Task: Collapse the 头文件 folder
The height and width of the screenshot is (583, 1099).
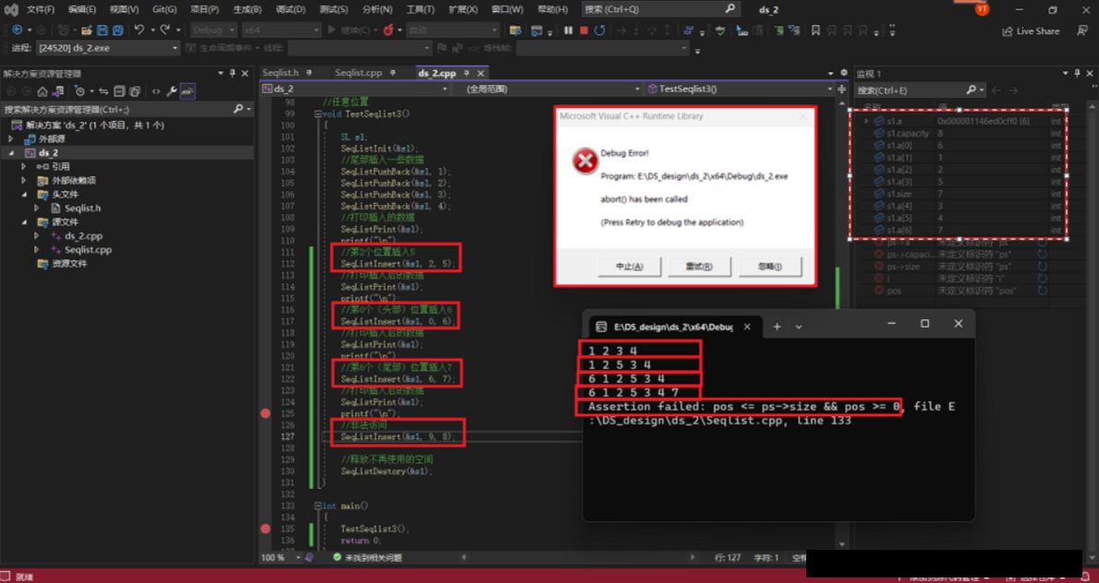Action: pos(24,195)
